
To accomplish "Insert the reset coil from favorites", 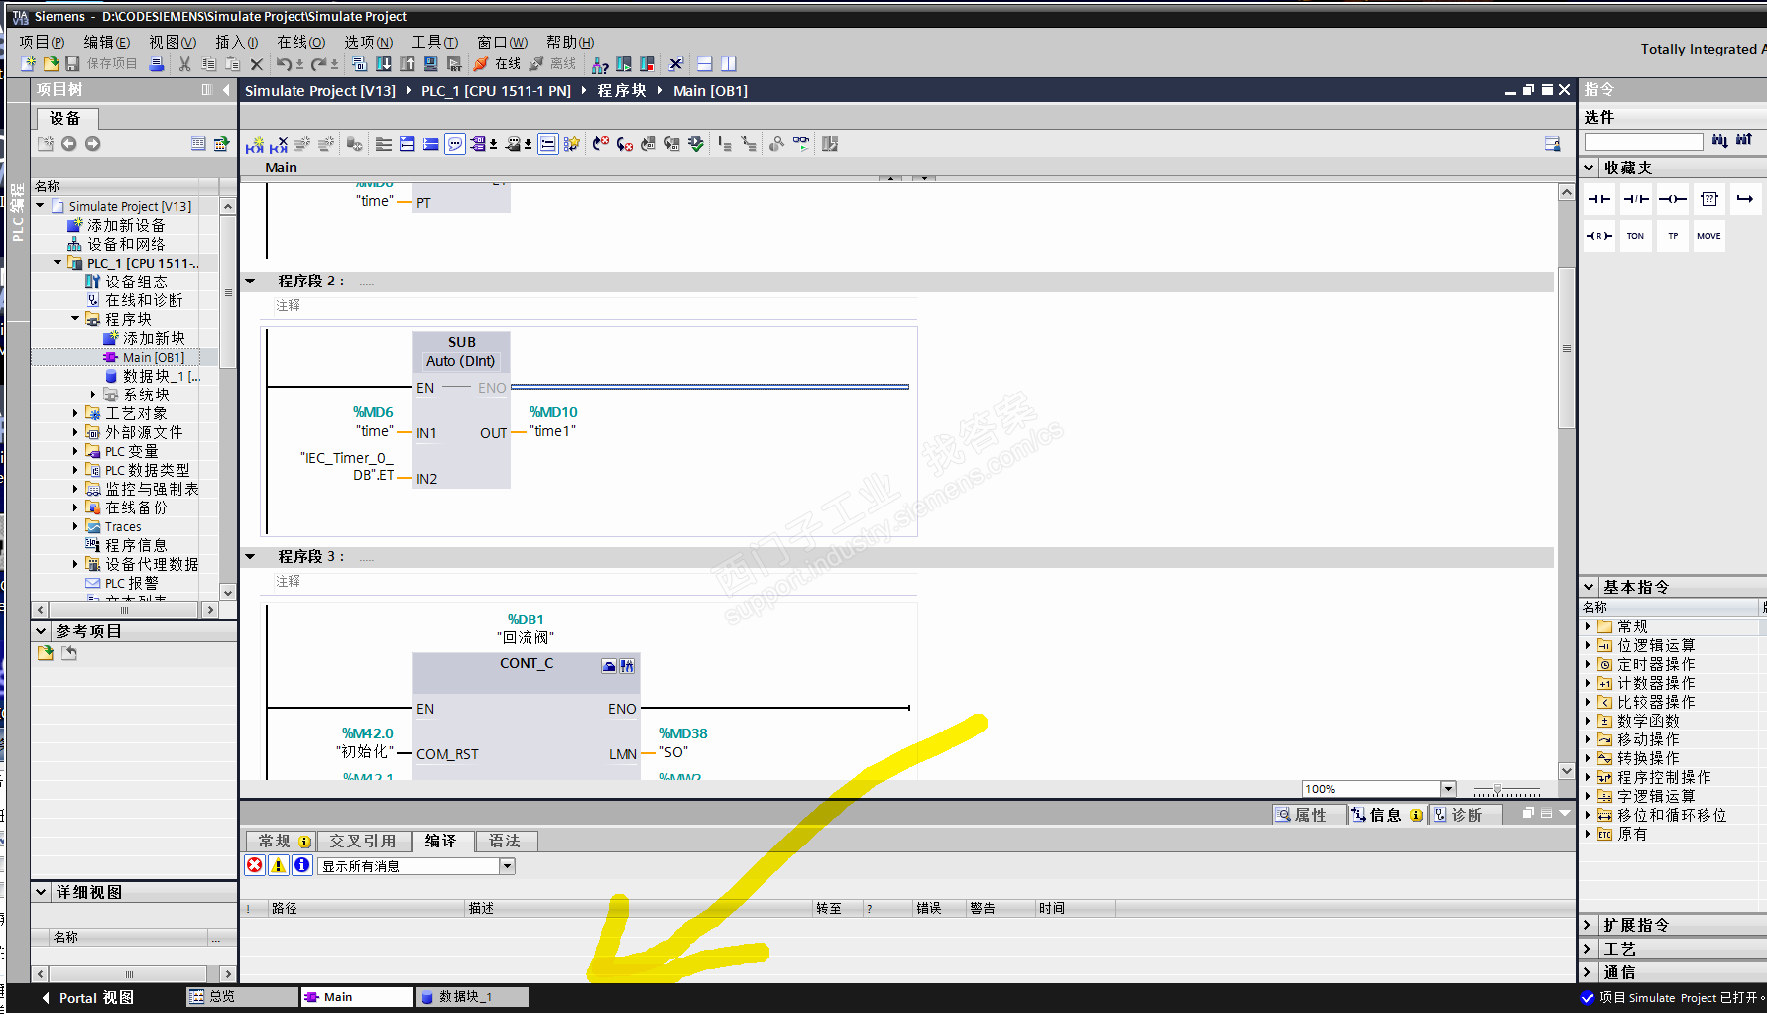I will [x=1599, y=236].
